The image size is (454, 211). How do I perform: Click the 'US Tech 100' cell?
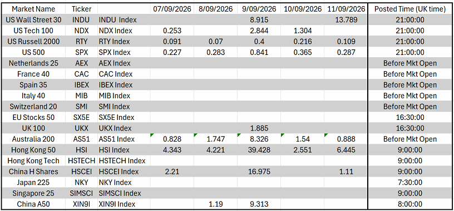coord(33,31)
